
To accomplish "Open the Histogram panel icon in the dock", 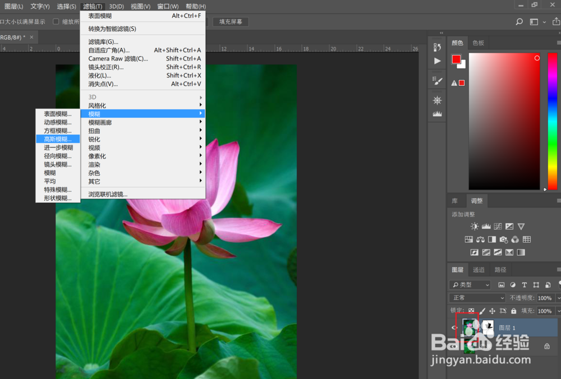I will pos(437,114).
